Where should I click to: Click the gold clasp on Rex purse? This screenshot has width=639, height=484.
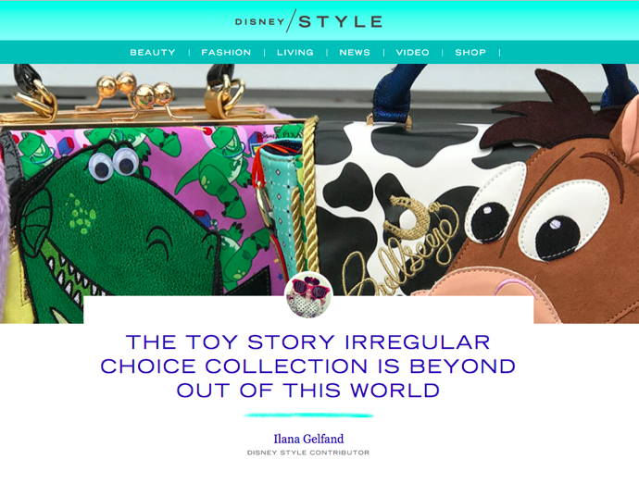[136, 95]
